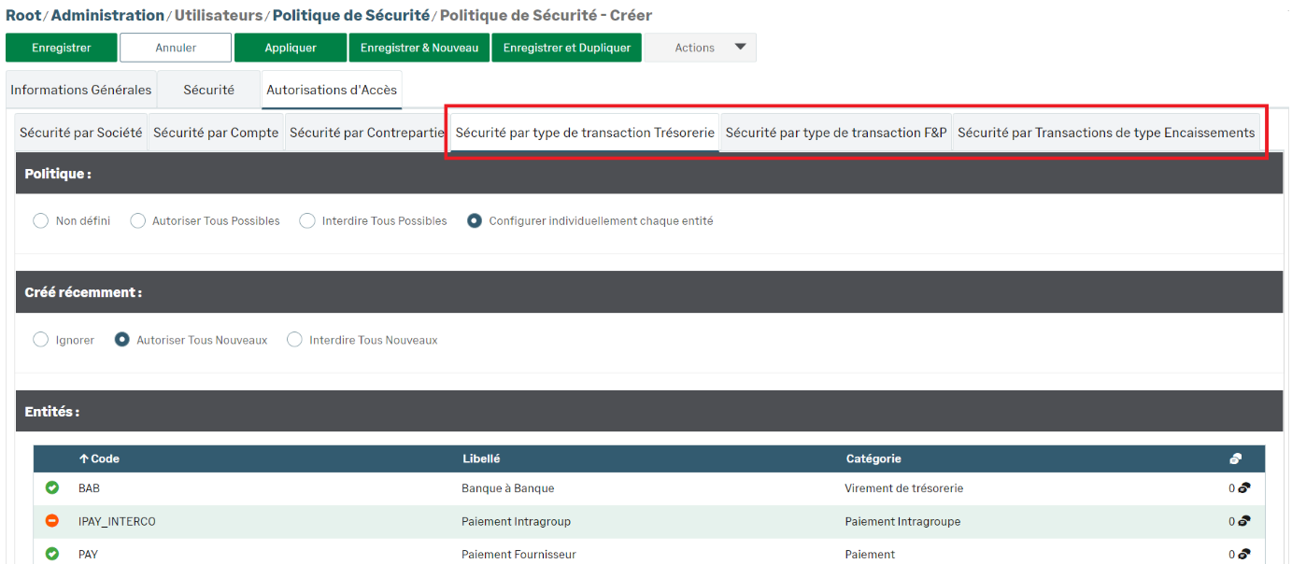Select 'Autoriser Tous Possibles' radio option
This screenshot has height=564, width=1292.
click(x=137, y=221)
